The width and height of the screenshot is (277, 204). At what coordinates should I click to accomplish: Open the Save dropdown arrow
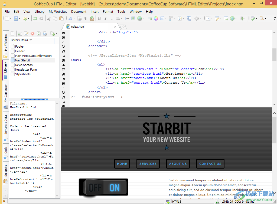point(19,18)
